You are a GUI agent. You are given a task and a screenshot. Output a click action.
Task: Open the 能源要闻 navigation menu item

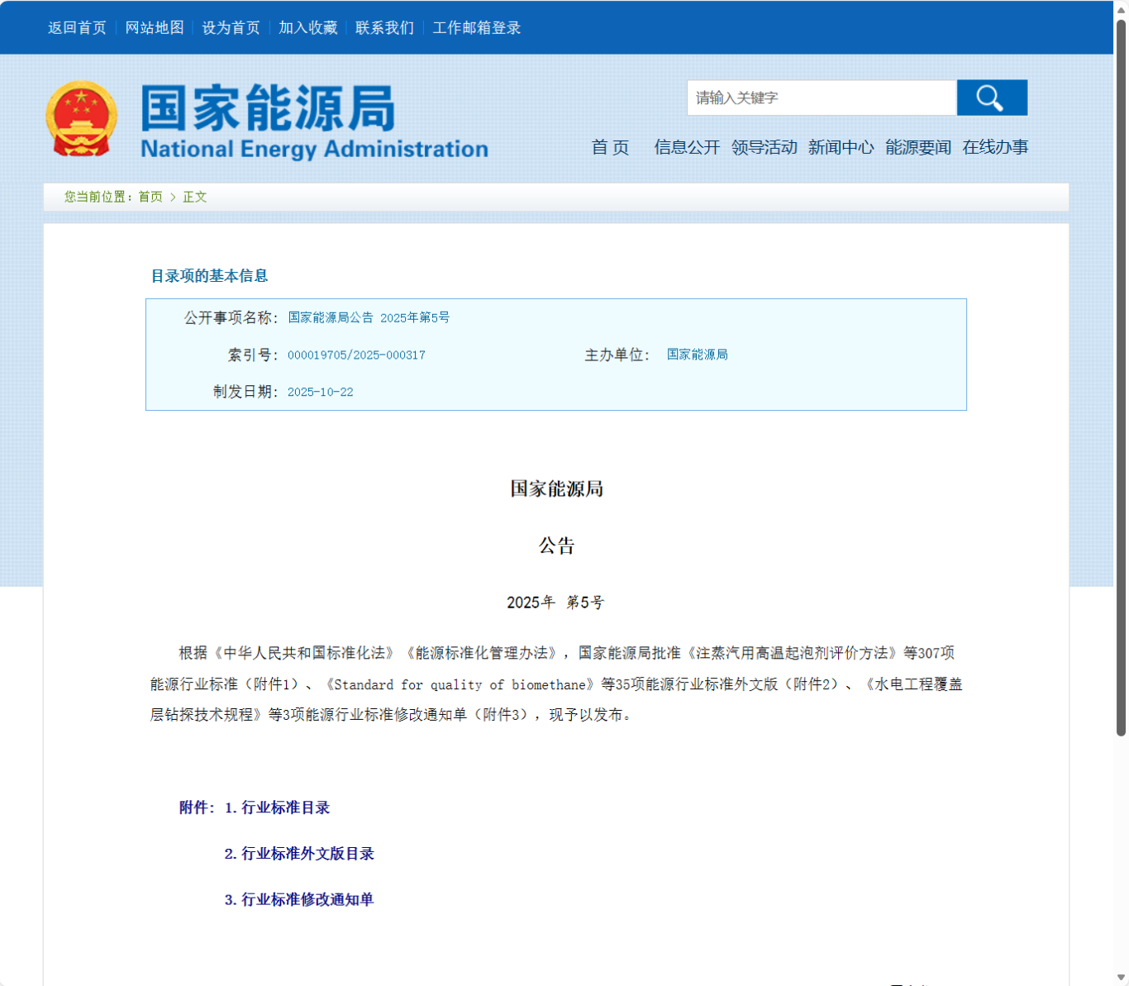(917, 148)
